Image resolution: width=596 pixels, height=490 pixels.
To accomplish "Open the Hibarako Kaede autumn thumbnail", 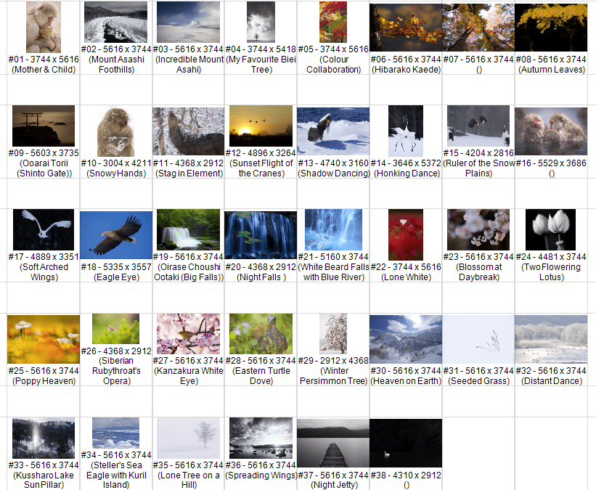I will click(406, 28).
